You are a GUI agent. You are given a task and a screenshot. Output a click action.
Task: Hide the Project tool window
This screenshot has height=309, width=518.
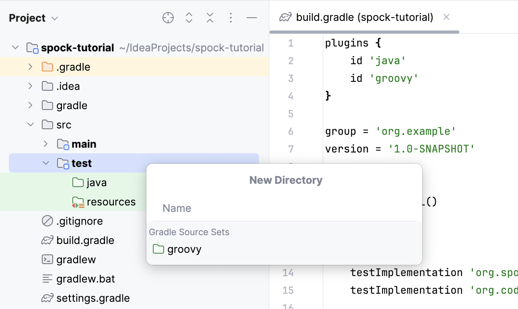tap(251, 18)
